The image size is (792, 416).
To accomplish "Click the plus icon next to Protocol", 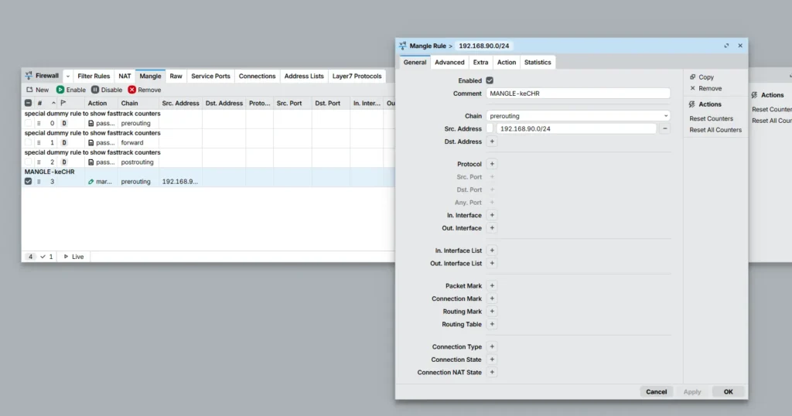I will (492, 164).
